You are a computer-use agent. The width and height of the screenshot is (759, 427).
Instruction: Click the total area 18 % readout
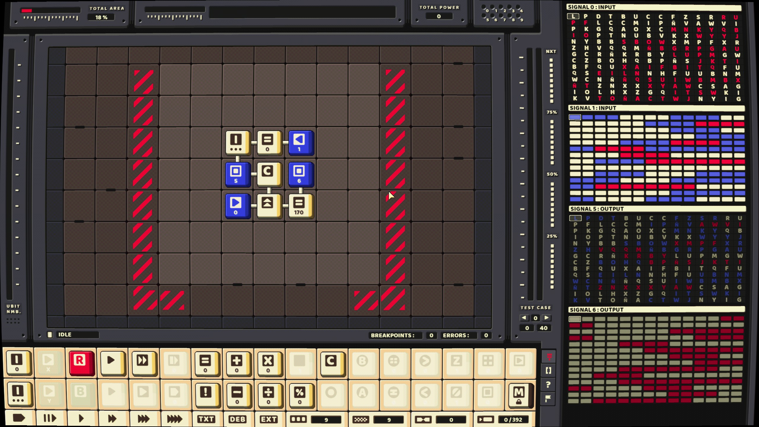point(101,17)
